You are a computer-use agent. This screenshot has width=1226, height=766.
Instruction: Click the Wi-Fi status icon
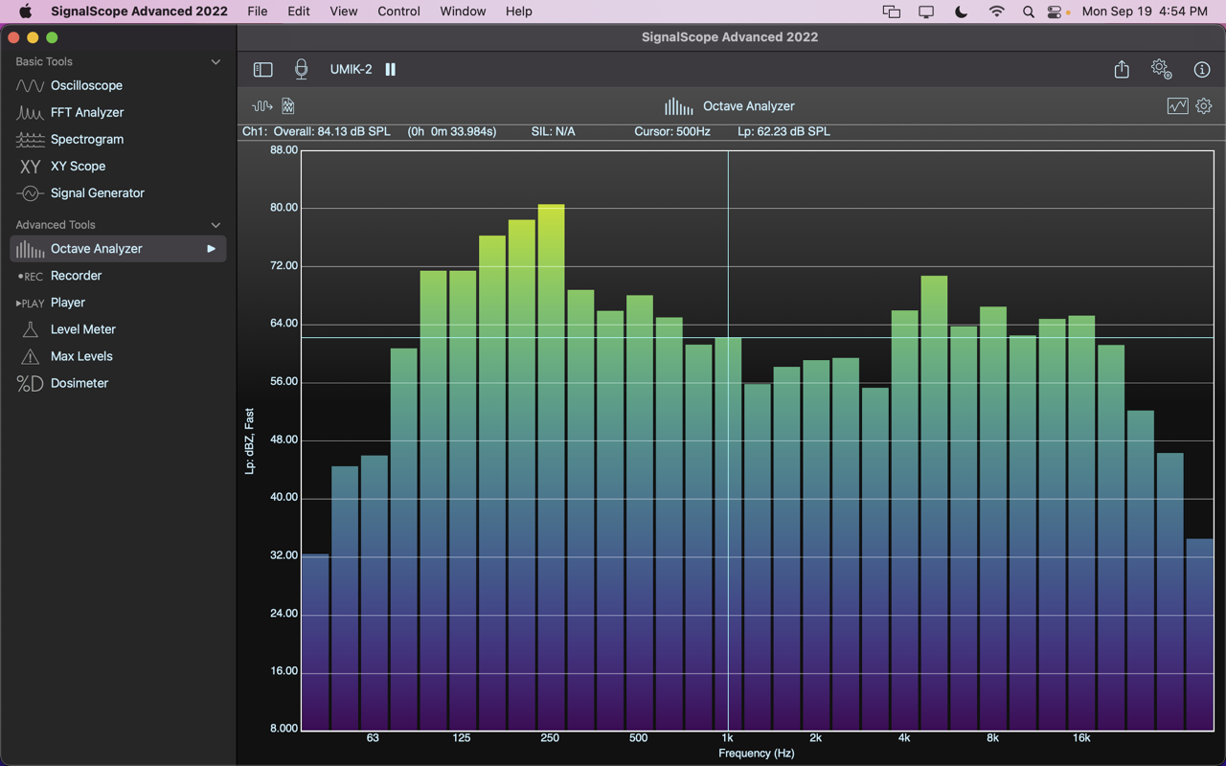(x=996, y=11)
